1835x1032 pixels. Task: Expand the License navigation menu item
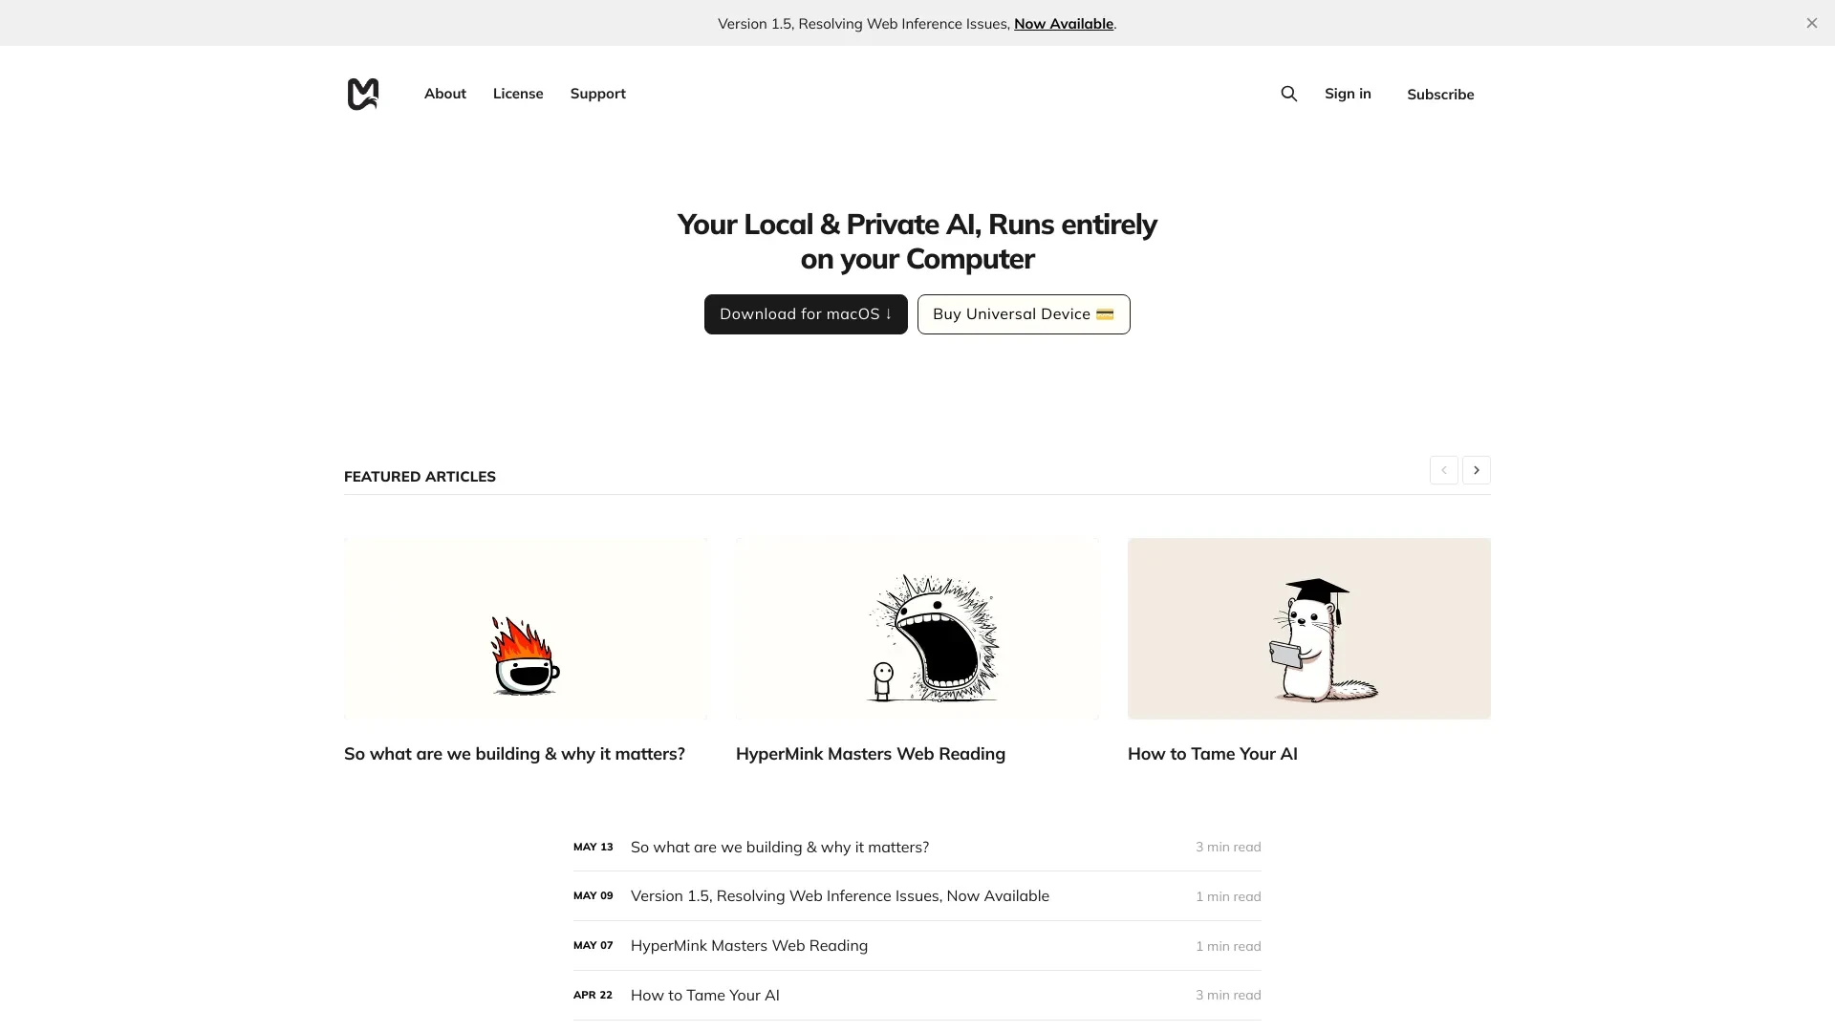click(518, 94)
